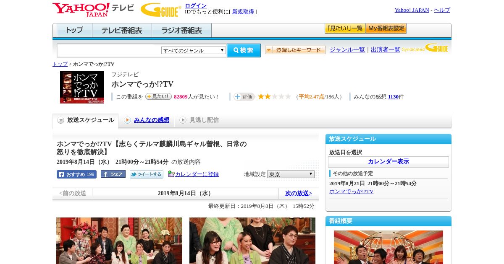The width and height of the screenshot is (504, 264).
Task: Click the Yahoo! JAPAN テレビ logo
Action: pos(93,10)
